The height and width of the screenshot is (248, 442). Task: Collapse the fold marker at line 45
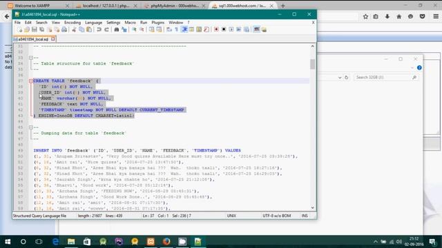(30, 127)
